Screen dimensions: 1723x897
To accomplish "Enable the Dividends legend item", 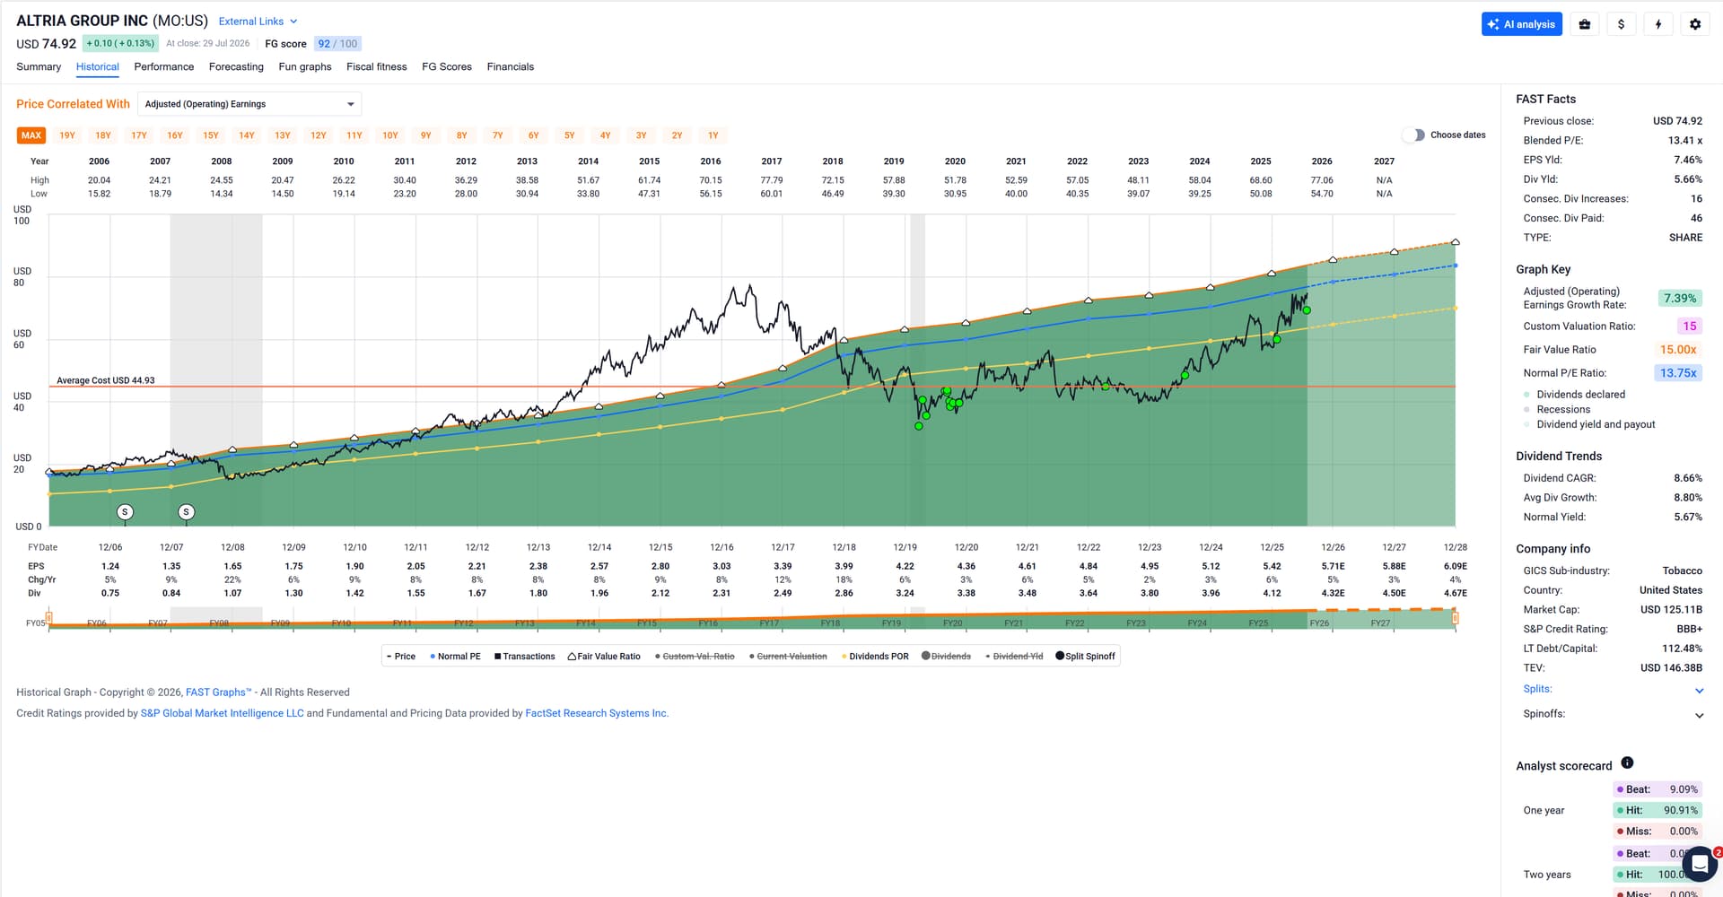I will [x=946, y=657].
